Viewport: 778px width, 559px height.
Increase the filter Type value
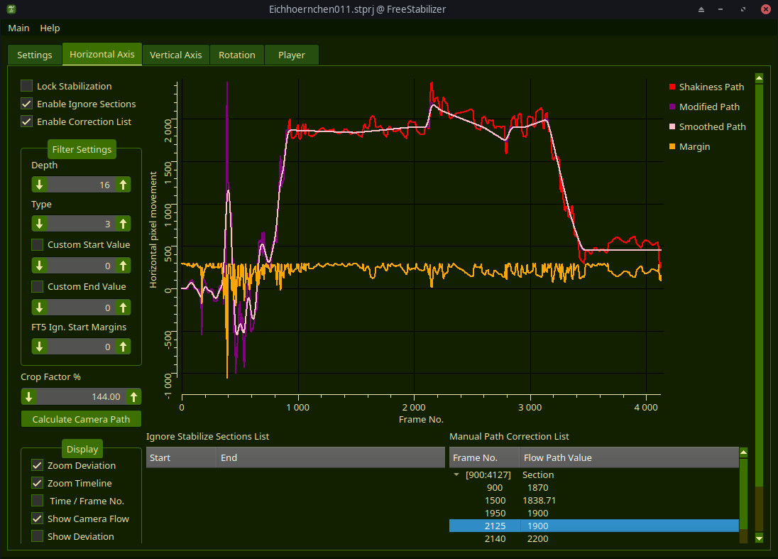tap(124, 224)
